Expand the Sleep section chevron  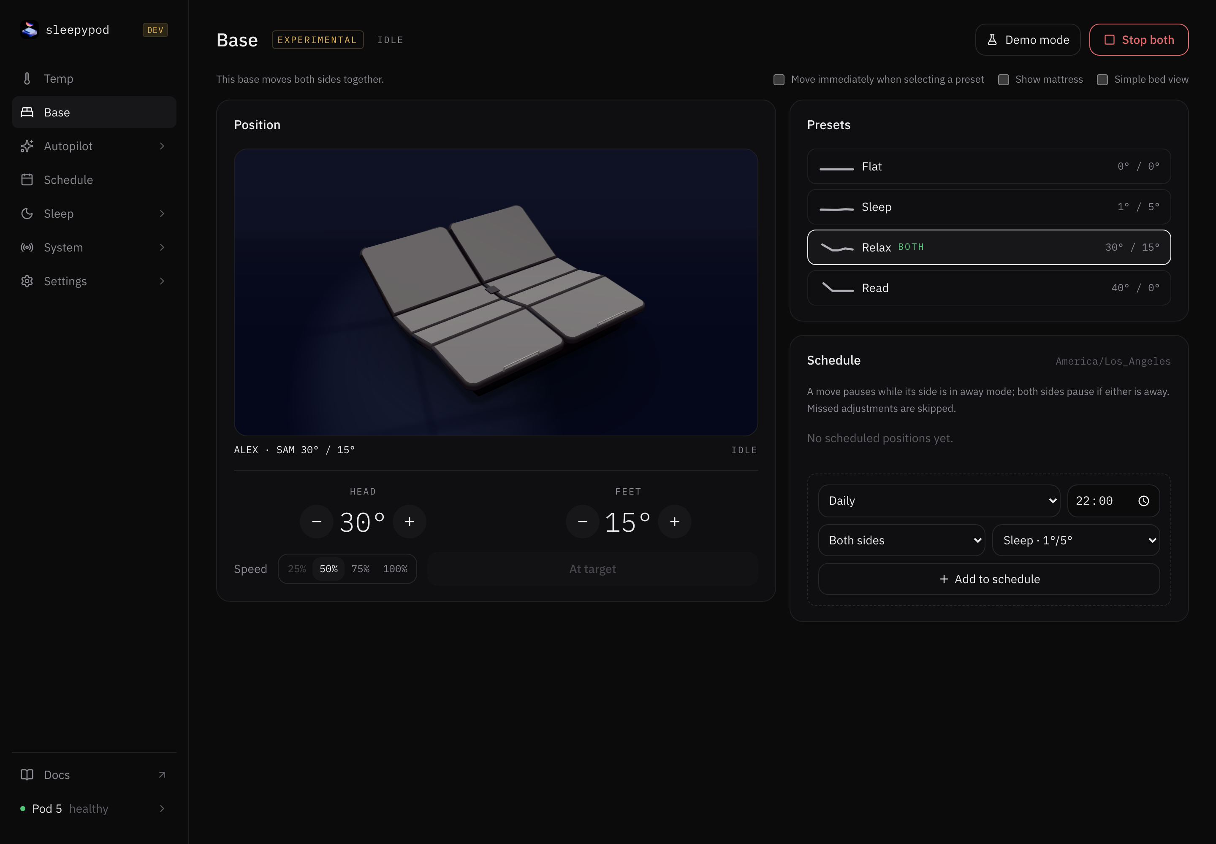tap(162, 214)
